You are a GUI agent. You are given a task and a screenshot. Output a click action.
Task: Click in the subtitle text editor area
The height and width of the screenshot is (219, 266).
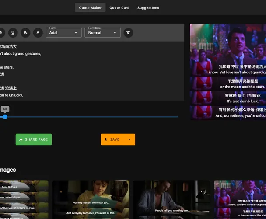point(92,71)
